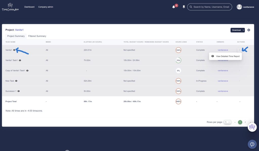This screenshot has width=259, height=151.
Task: Open the help question mark bubble
Action: point(252,144)
